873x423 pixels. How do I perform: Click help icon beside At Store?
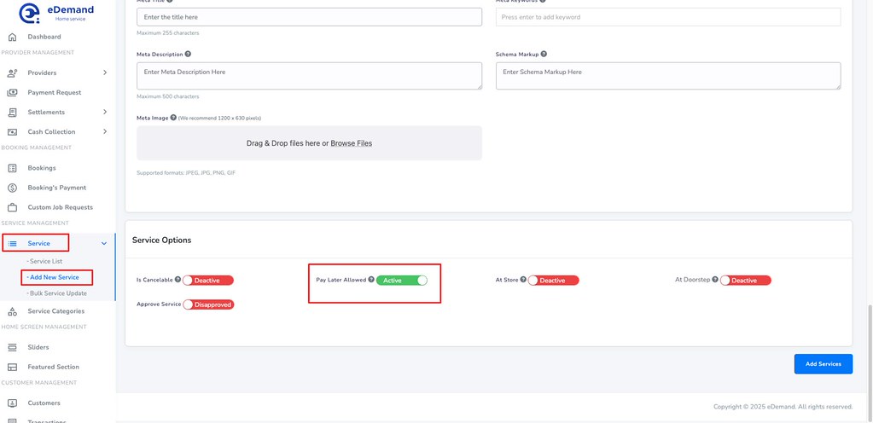pos(523,280)
